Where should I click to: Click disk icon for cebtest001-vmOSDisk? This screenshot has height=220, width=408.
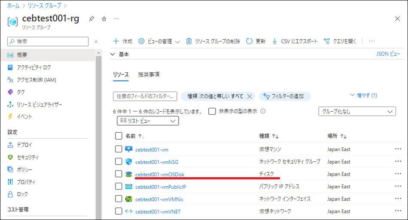128,174
